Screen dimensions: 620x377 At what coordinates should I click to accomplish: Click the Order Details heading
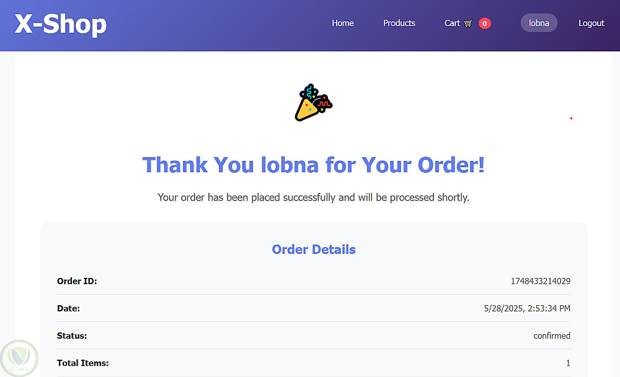coord(314,249)
